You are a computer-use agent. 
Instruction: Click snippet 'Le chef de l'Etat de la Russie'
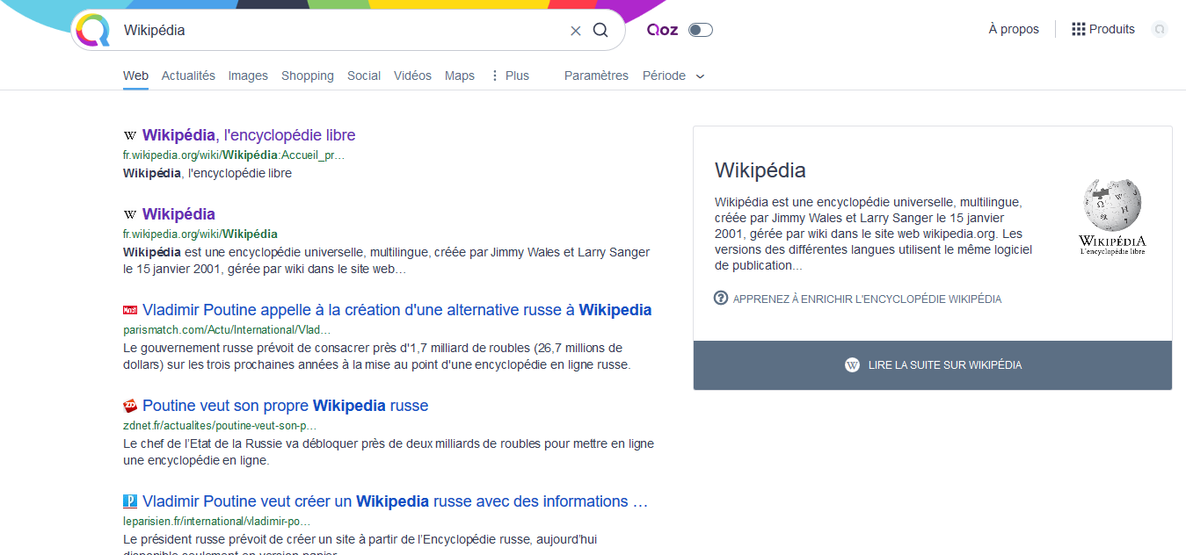coord(389,452)
